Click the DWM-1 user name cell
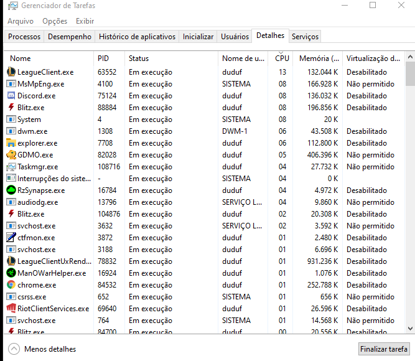The image size is (415, 361). coord(235,131)
